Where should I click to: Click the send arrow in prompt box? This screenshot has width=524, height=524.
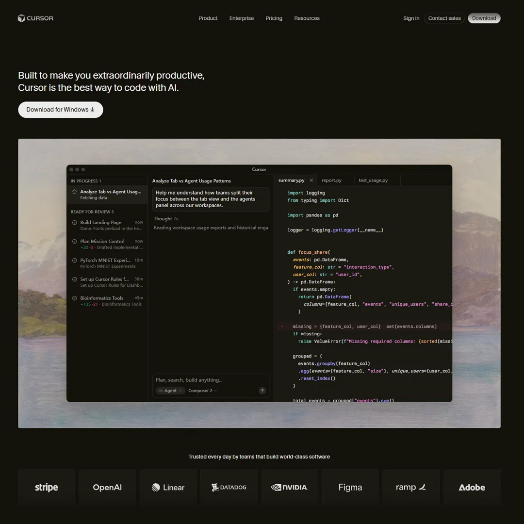262,390
